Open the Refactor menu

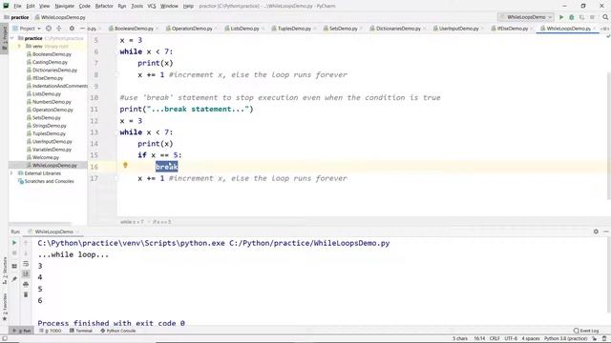[x=104, y=6]
